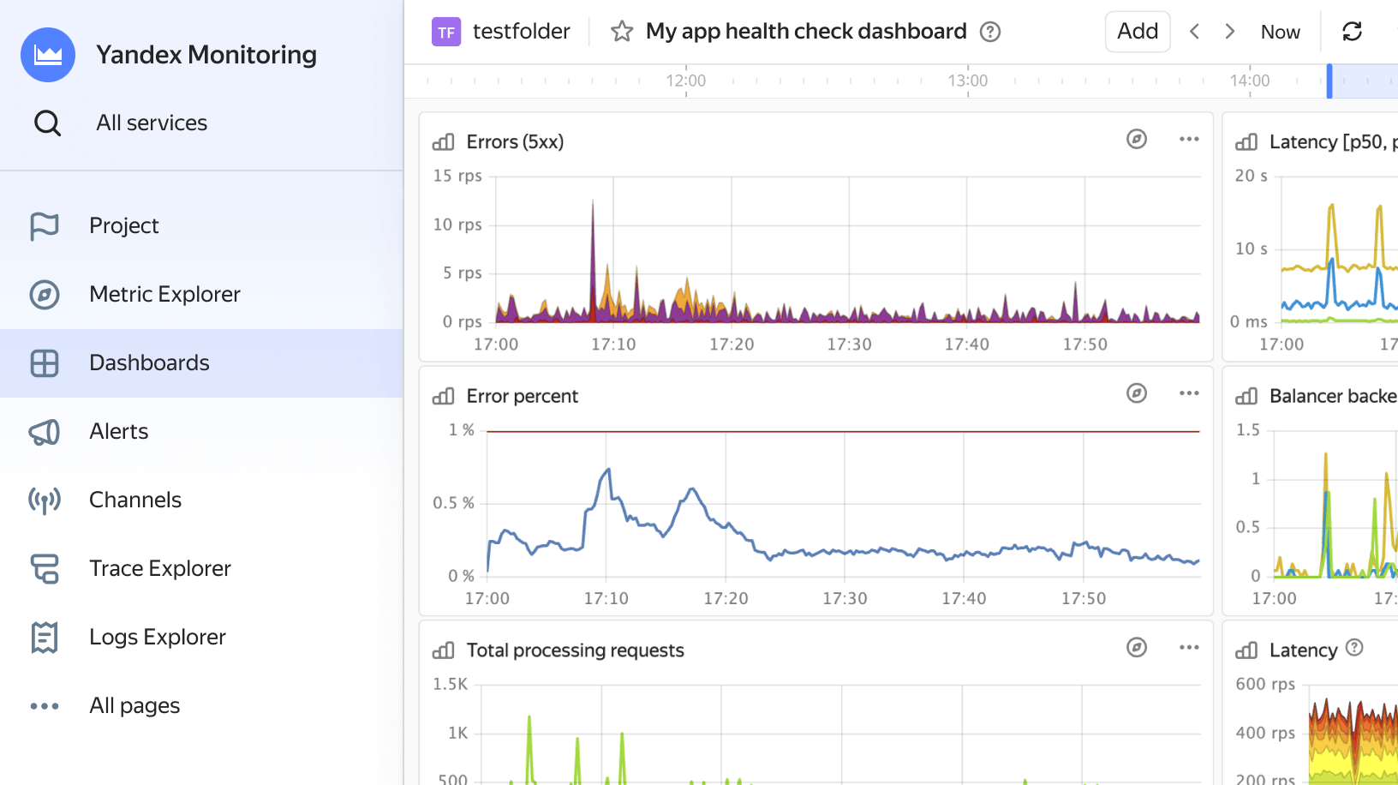
Task: Star the dashboard as favorite
Action: pyautogui.click(x=622, y=32)
